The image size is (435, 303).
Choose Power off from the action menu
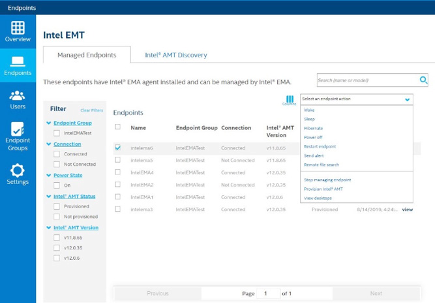[313, 137]
